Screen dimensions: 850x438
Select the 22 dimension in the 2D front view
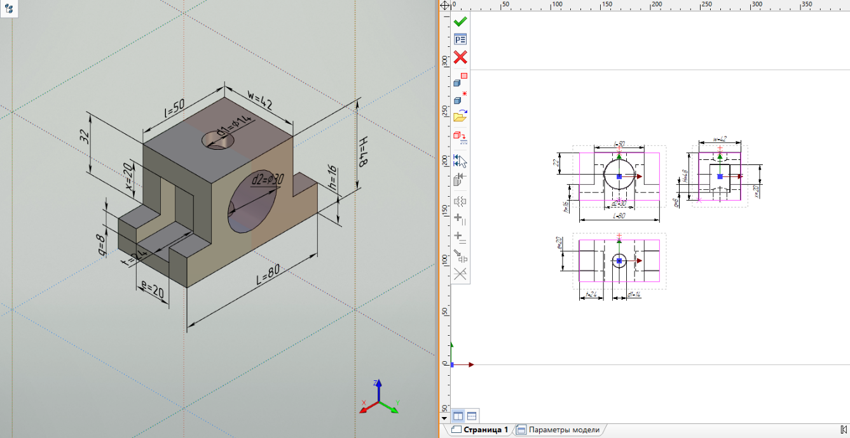coord(556,163)
